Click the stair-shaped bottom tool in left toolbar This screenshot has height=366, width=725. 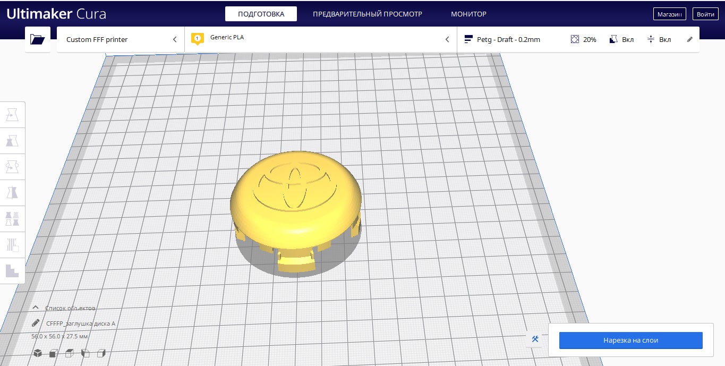point(12,271)
